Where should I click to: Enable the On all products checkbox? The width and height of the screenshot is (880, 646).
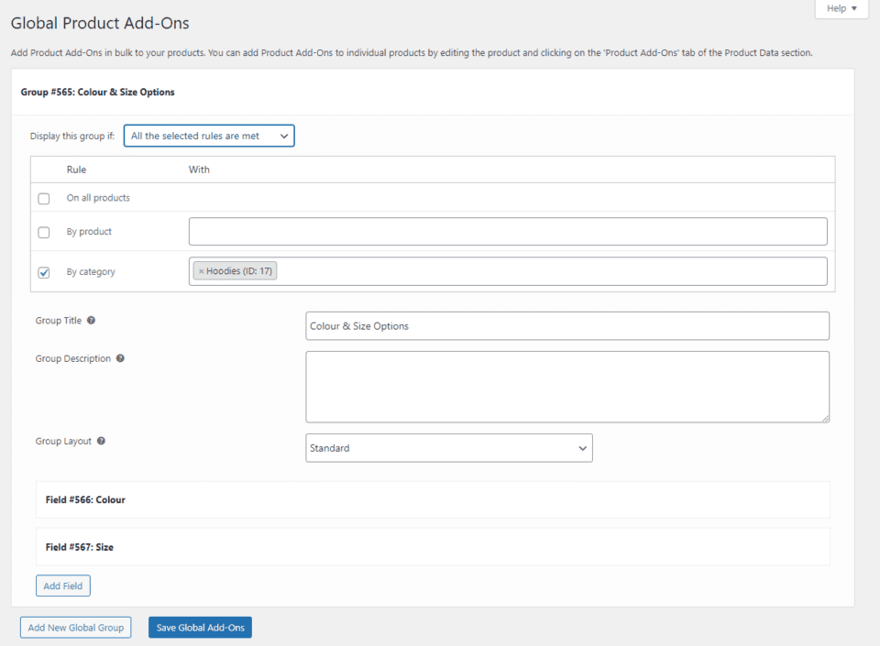point(43,198)
